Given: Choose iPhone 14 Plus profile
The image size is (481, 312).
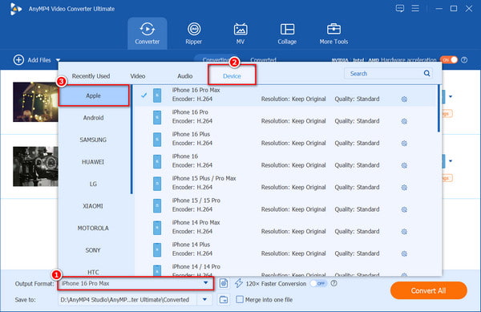Looking at the screenshot, I should click(285, 249).
